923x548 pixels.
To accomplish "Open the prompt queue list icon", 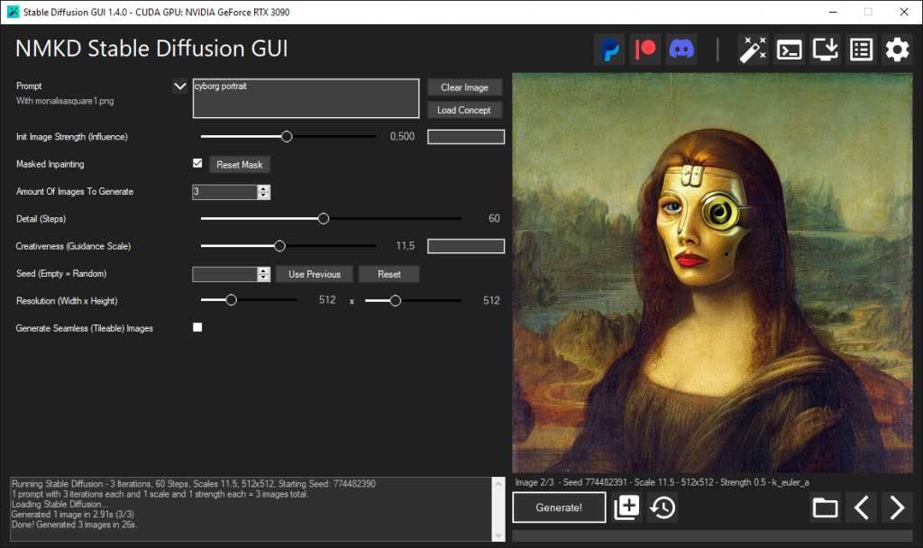I will [x=861, y=50].
